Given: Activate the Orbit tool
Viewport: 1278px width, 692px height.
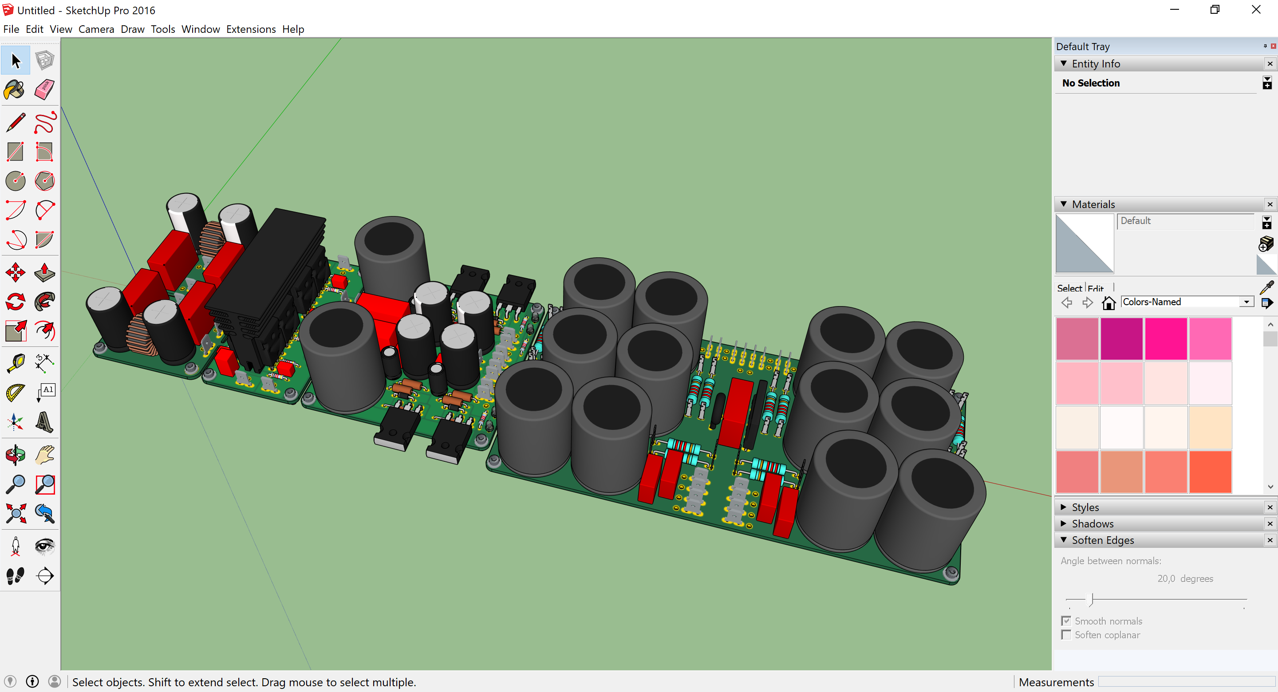Looking at the screenshot, I should (16, 455).
